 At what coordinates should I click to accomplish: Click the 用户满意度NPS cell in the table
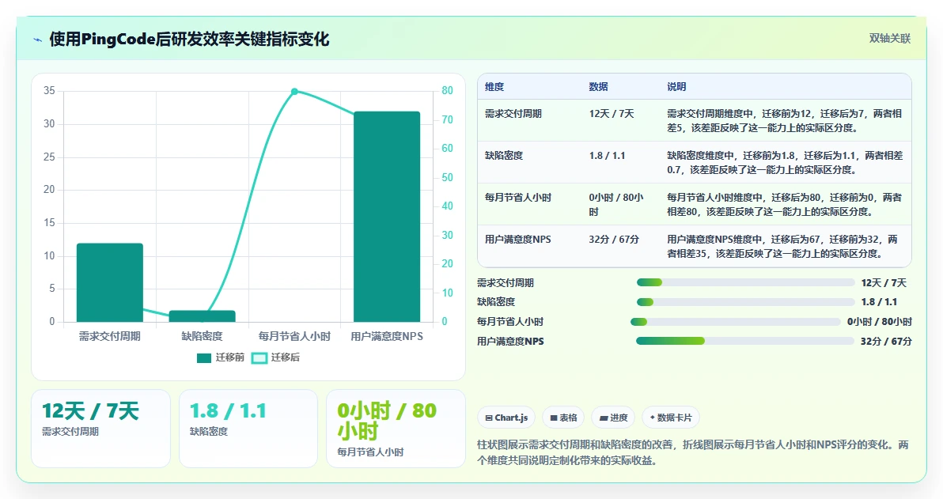point(518,240)
